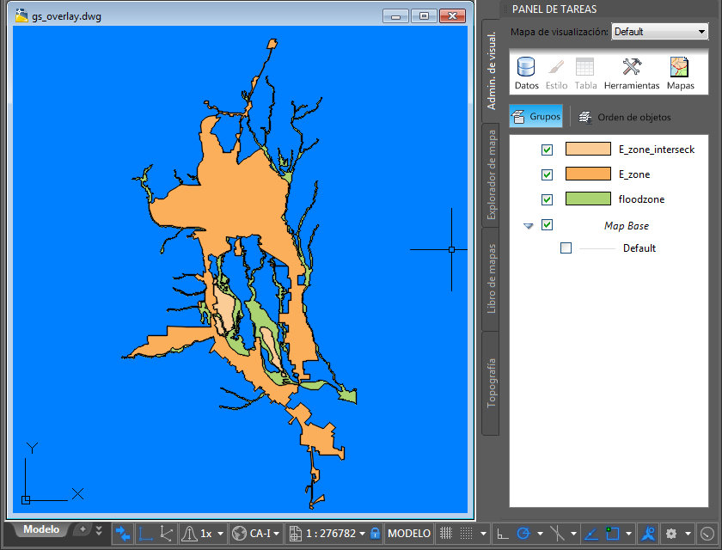Toggle dynamic UCS angle icon

click(590, 534)
